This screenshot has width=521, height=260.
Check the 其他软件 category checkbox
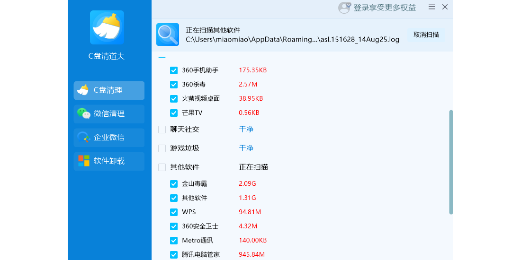pyautogui.click(x=162, y=167)
